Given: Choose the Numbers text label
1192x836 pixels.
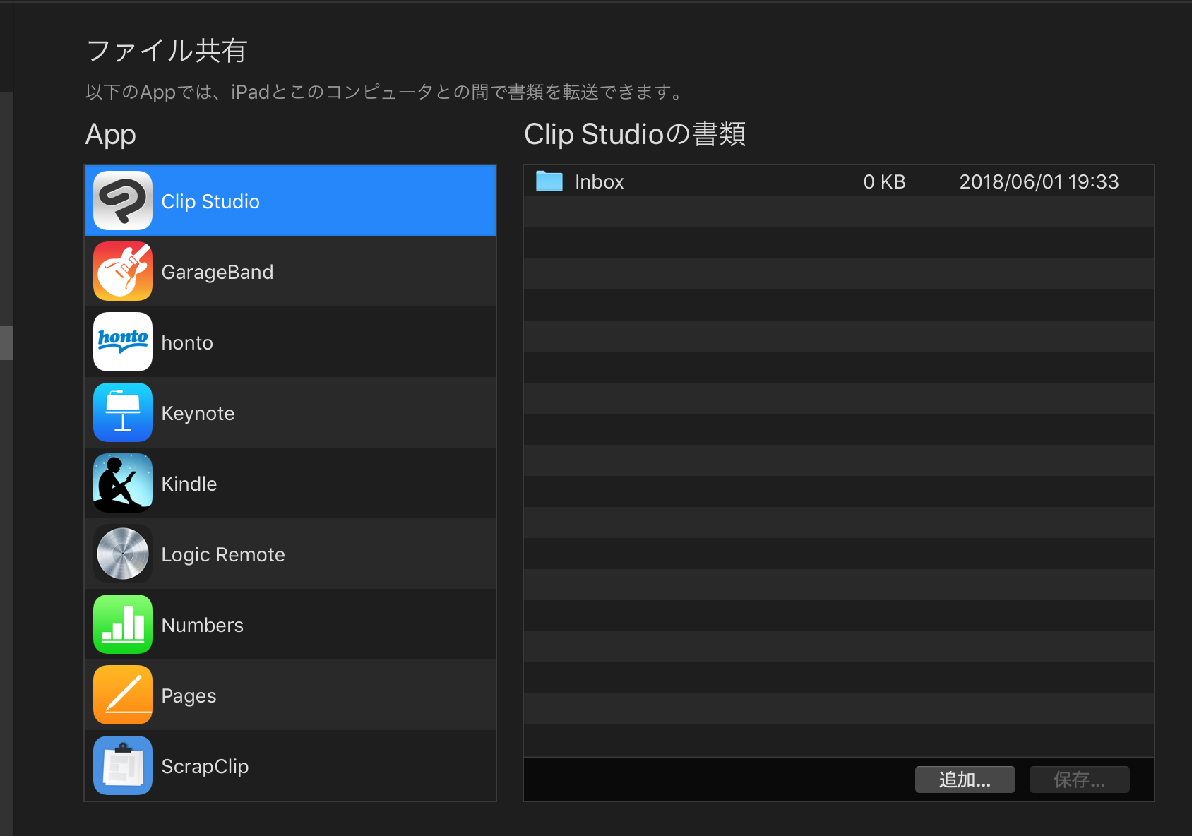Looking at the screenshot, I should point(202,625).
